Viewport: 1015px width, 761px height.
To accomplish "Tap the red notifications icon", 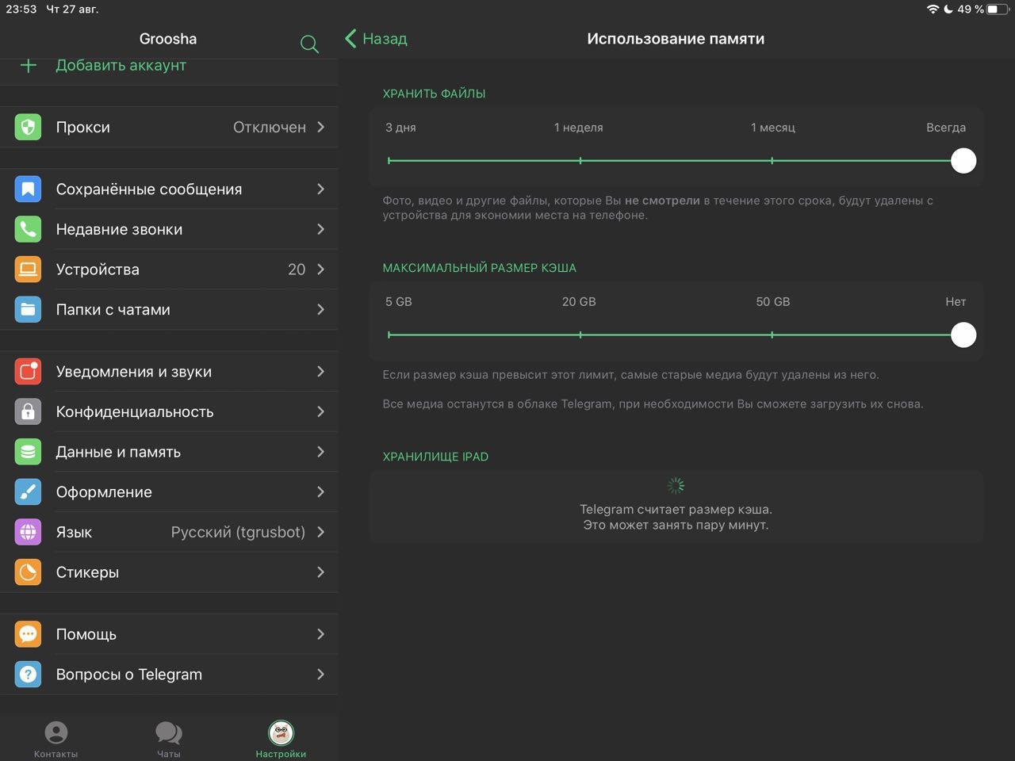I will tap(28, 371).
